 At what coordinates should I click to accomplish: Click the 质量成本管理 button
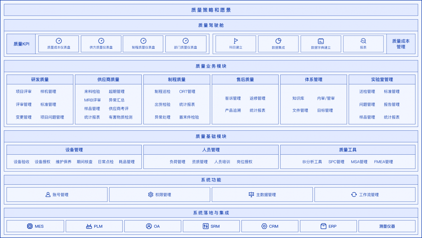[x=401, y=43]
